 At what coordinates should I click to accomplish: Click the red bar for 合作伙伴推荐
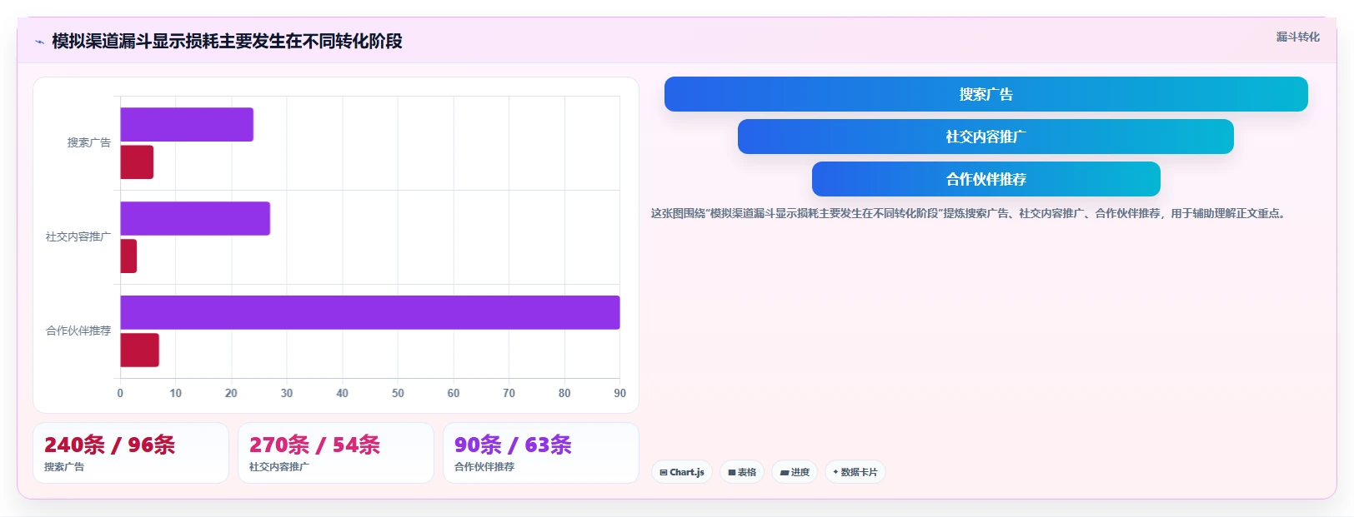point(139,350)
